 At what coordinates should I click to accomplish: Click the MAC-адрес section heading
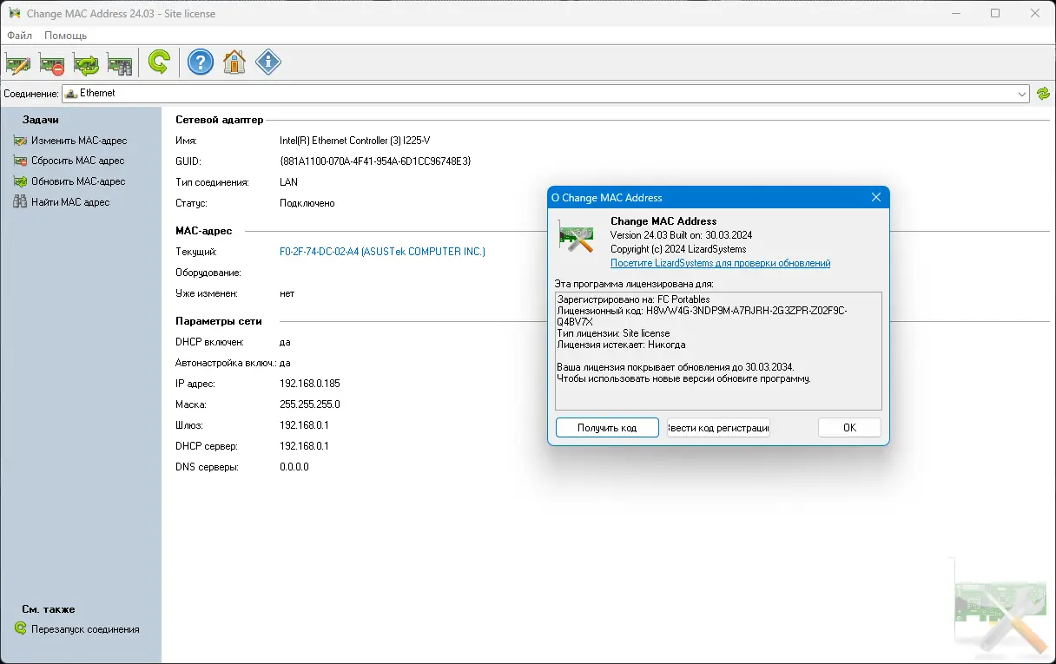203,231
